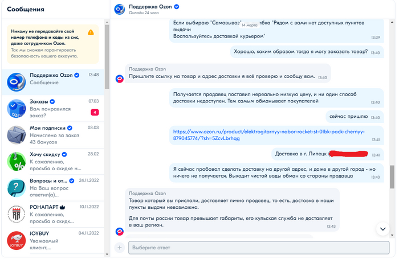Click the 'Поддержка Ozon' name in chat header
The width and height of the screenshot is (399, 259).
coord(150,7)
